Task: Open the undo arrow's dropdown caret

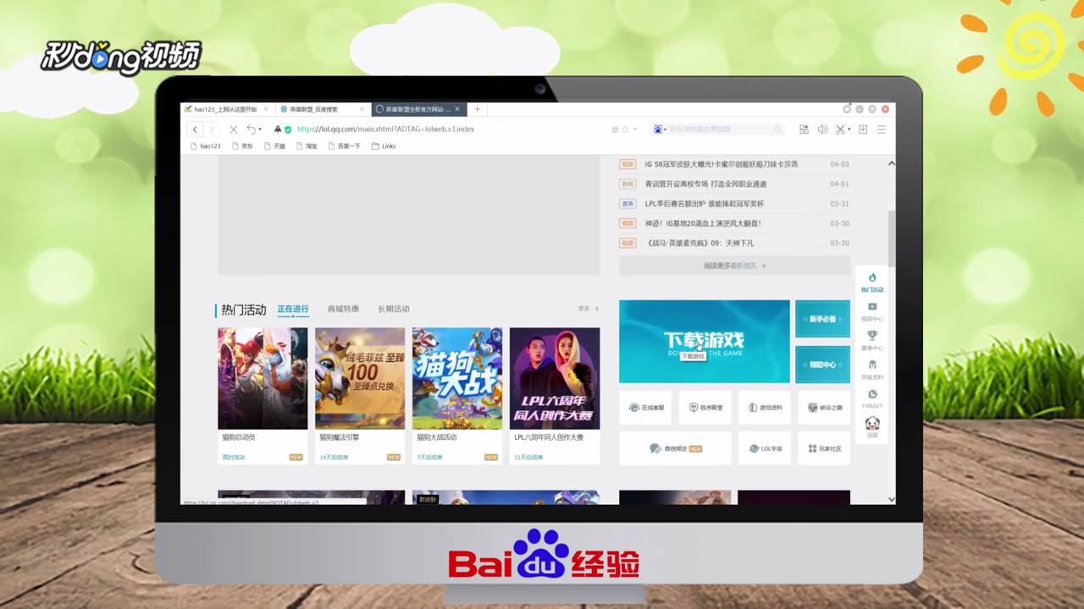Action: pos(260,129)
